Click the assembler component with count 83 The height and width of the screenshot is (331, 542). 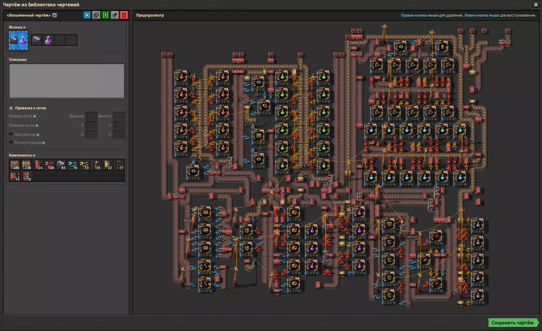pos(61,165)
